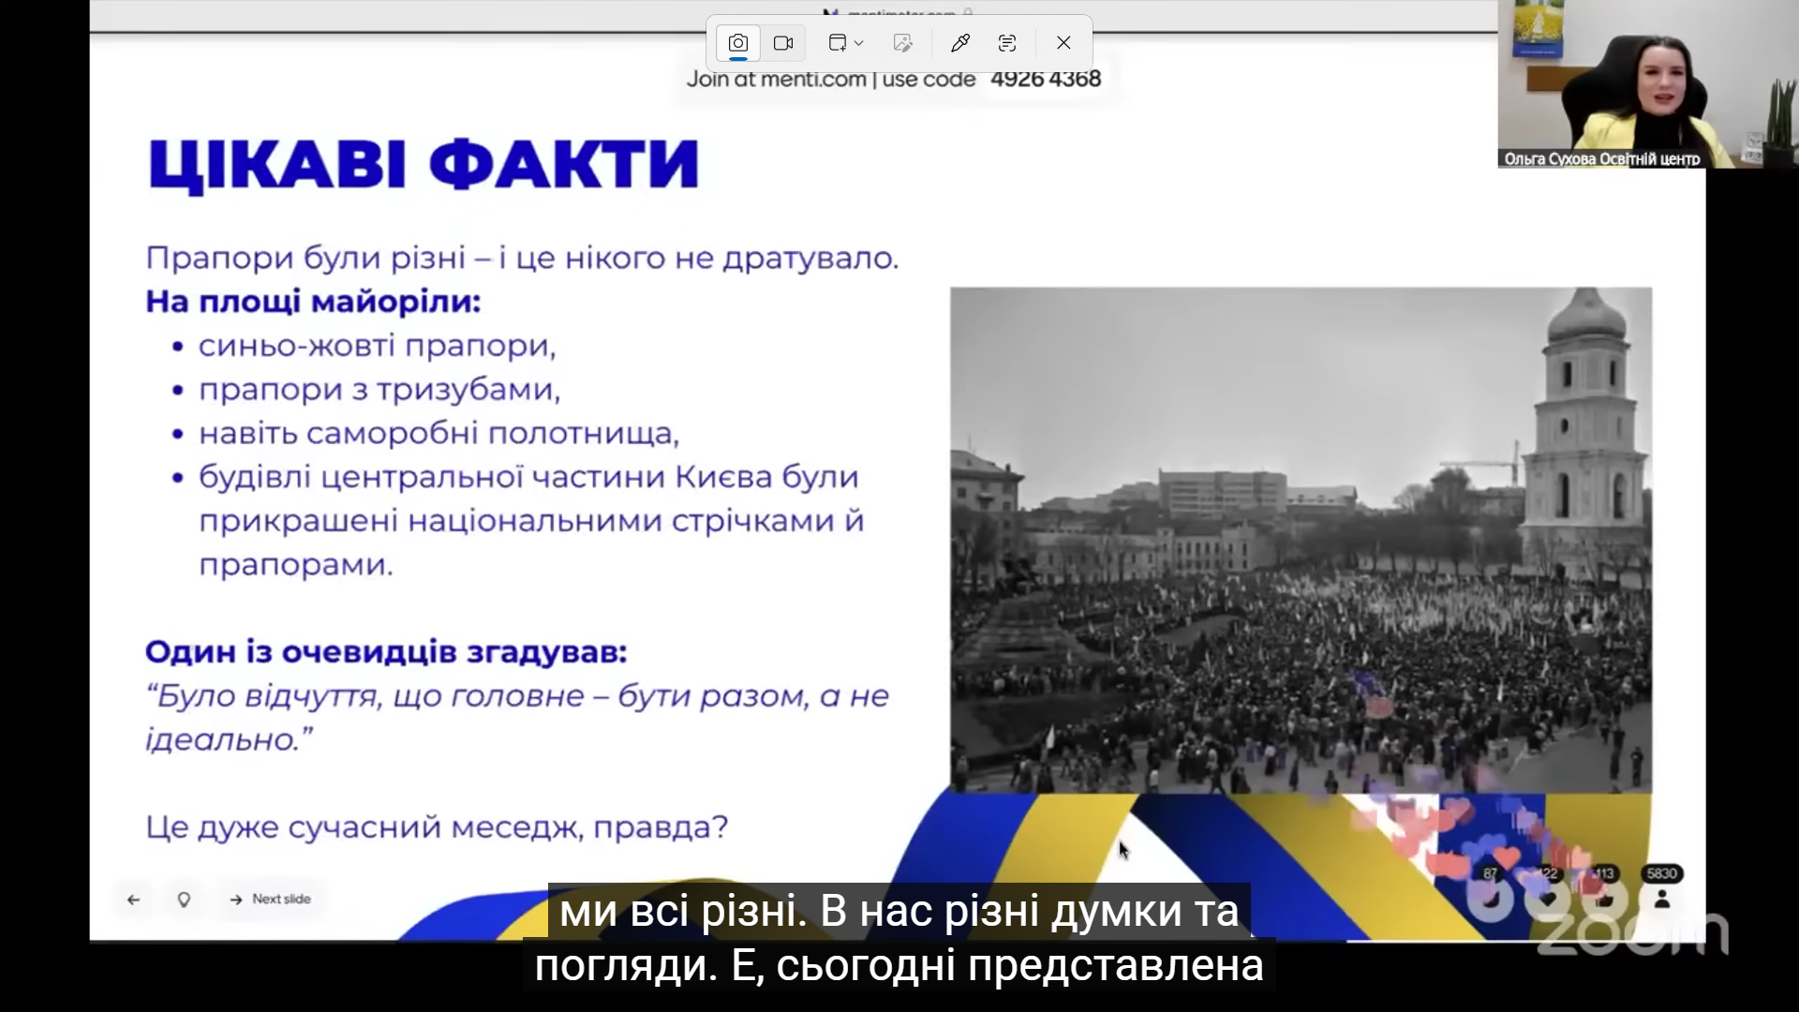Click the thumbs up reaction button

pyautogui.click(x=1605, y=900)
